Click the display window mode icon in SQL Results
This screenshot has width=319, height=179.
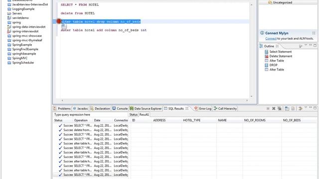(287, 108)
